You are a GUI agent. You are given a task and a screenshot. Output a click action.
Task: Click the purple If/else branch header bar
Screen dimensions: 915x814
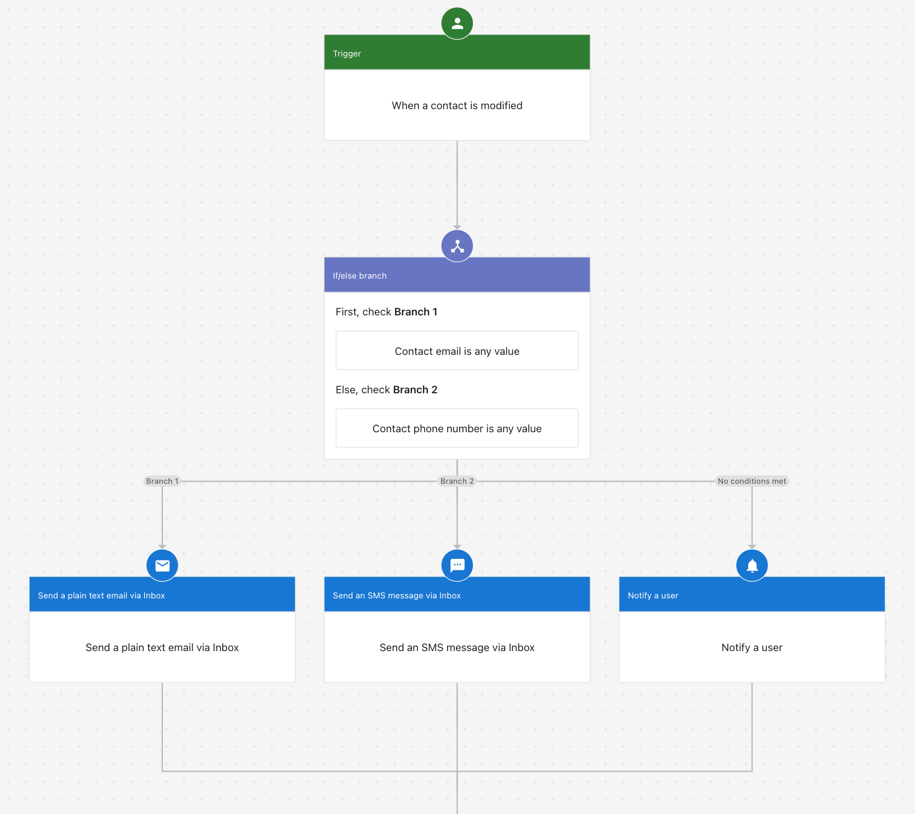click(x=457, y=275)
